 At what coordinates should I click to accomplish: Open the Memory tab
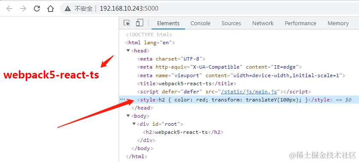338,23
